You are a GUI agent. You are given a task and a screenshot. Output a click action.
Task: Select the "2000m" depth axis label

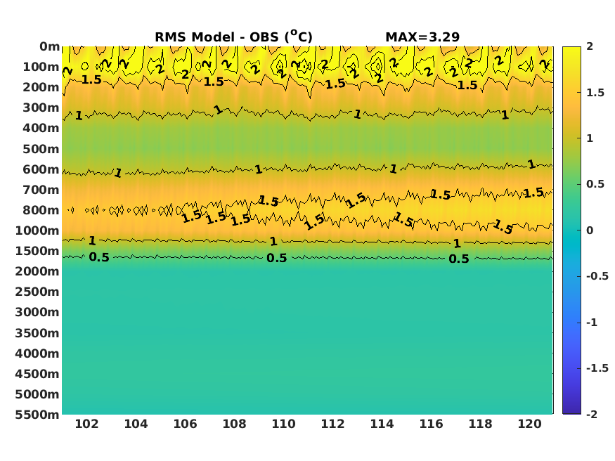[x=37, y=271]
